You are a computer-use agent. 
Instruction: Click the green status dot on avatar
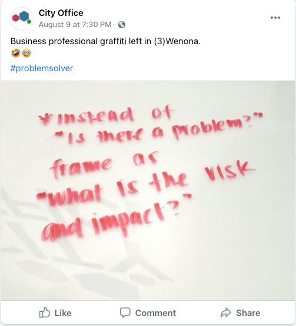[29, 21]
